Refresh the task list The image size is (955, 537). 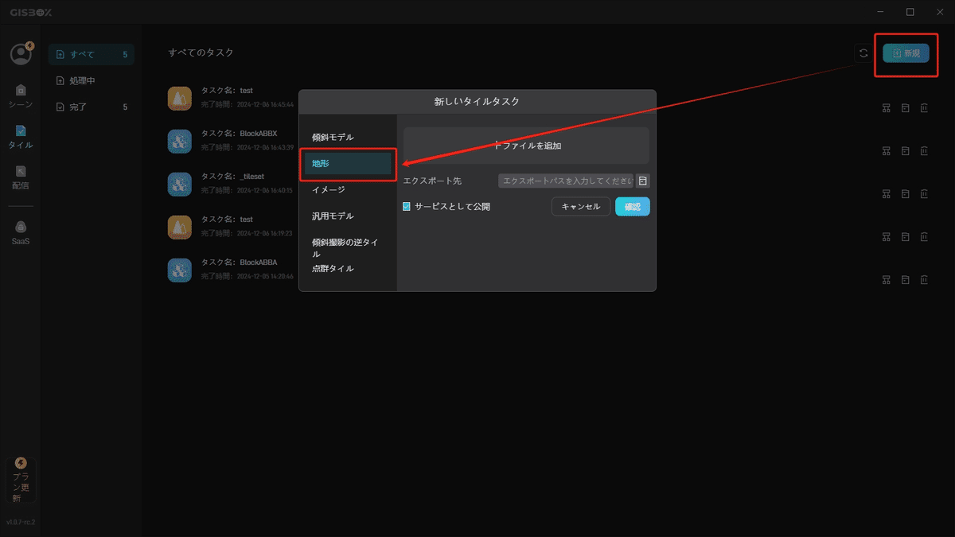coord(863,53)
